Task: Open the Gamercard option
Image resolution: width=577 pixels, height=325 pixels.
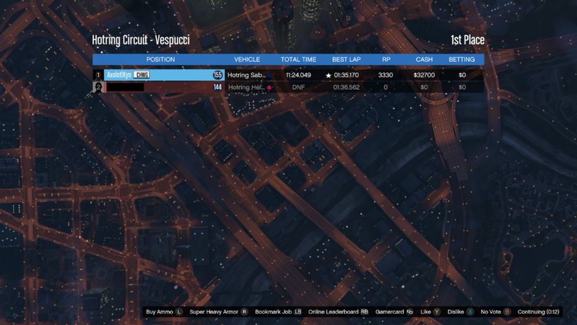Action: (389, 312)
